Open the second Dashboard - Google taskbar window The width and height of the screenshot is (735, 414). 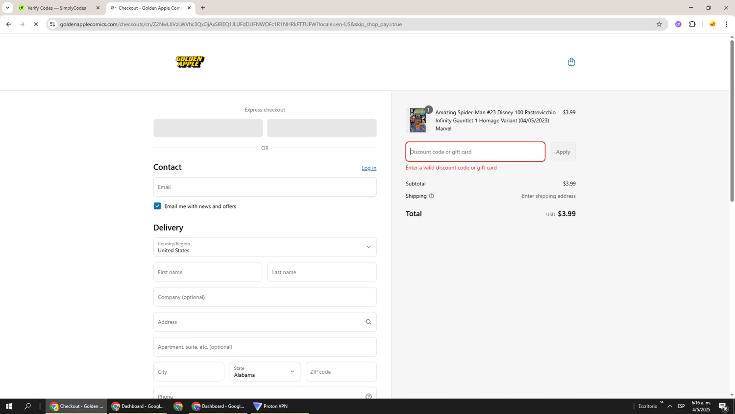(x=218, y=406)
